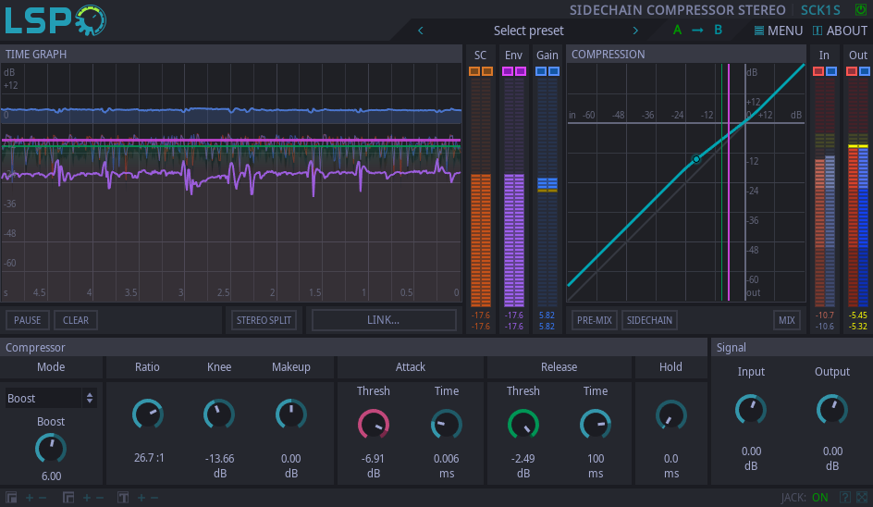Open the LINK... settings
Viewport: 873px width, 507px height.
coord(384,320)
